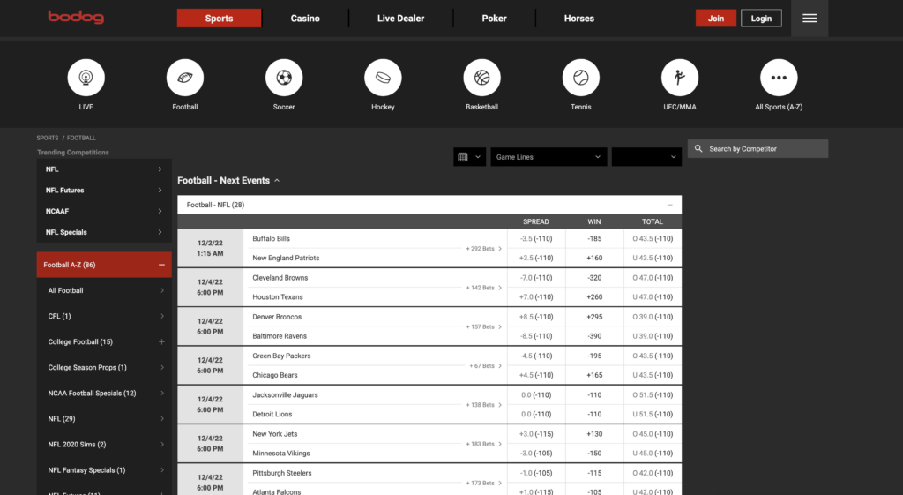903x495 pixels.
Task: Collapse the Football - Next Events section
Action: point(277,180)
